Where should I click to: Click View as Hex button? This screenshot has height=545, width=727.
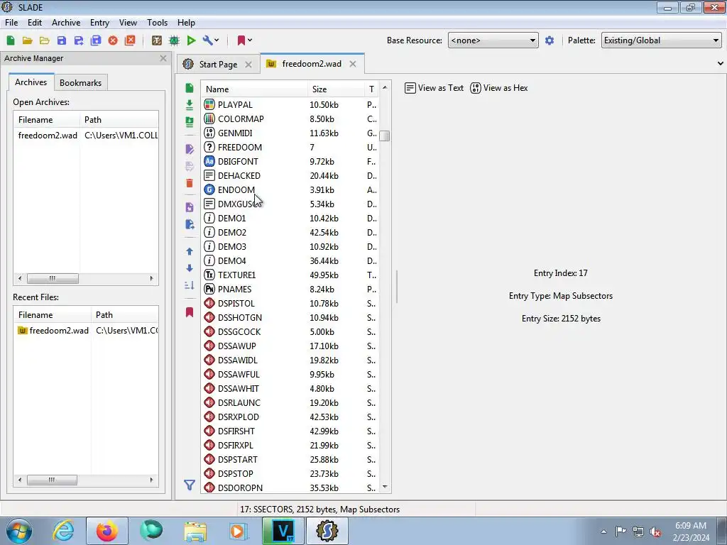click(x=499, y=88)
